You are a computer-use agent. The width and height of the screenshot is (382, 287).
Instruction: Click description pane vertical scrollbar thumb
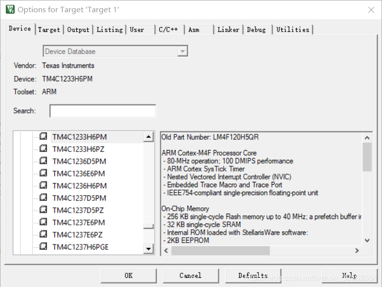[x=367, y=157]
